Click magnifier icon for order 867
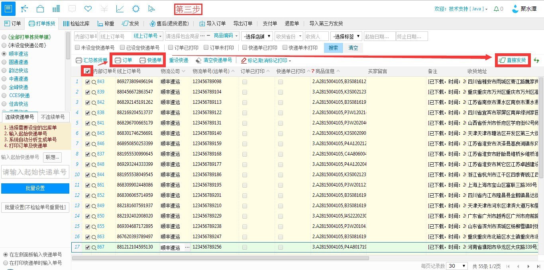The height and width of the screenshot is (270, 544). coord(94,247)
